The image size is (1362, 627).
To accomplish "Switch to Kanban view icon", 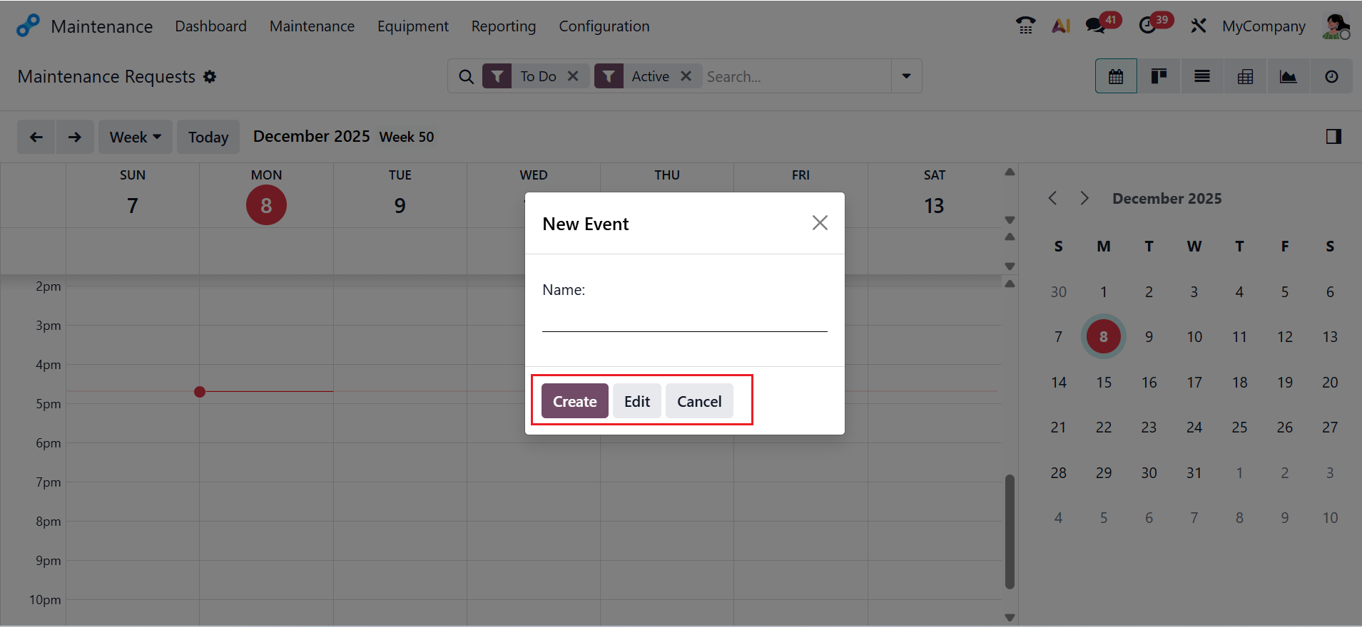I will coord(1159,76).
